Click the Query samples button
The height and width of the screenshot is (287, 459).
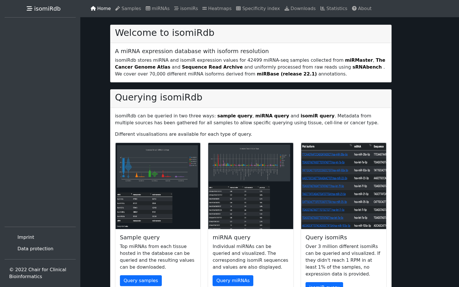(141, 280)
